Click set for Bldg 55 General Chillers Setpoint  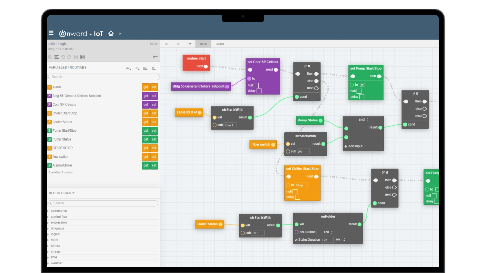[x=154, y=96]
